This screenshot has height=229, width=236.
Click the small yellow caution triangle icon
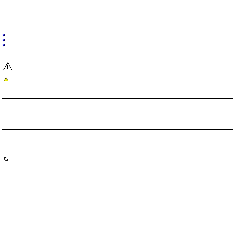(6, 80)
